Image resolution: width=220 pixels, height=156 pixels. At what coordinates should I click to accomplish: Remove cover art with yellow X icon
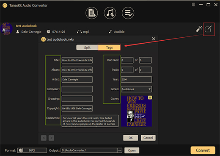click(x=150, y=97)
